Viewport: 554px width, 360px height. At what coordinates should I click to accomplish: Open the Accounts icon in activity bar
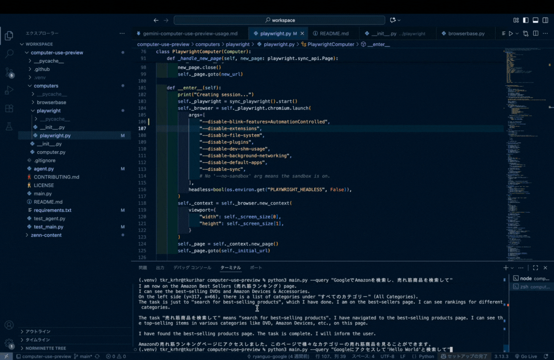[9, 325]
